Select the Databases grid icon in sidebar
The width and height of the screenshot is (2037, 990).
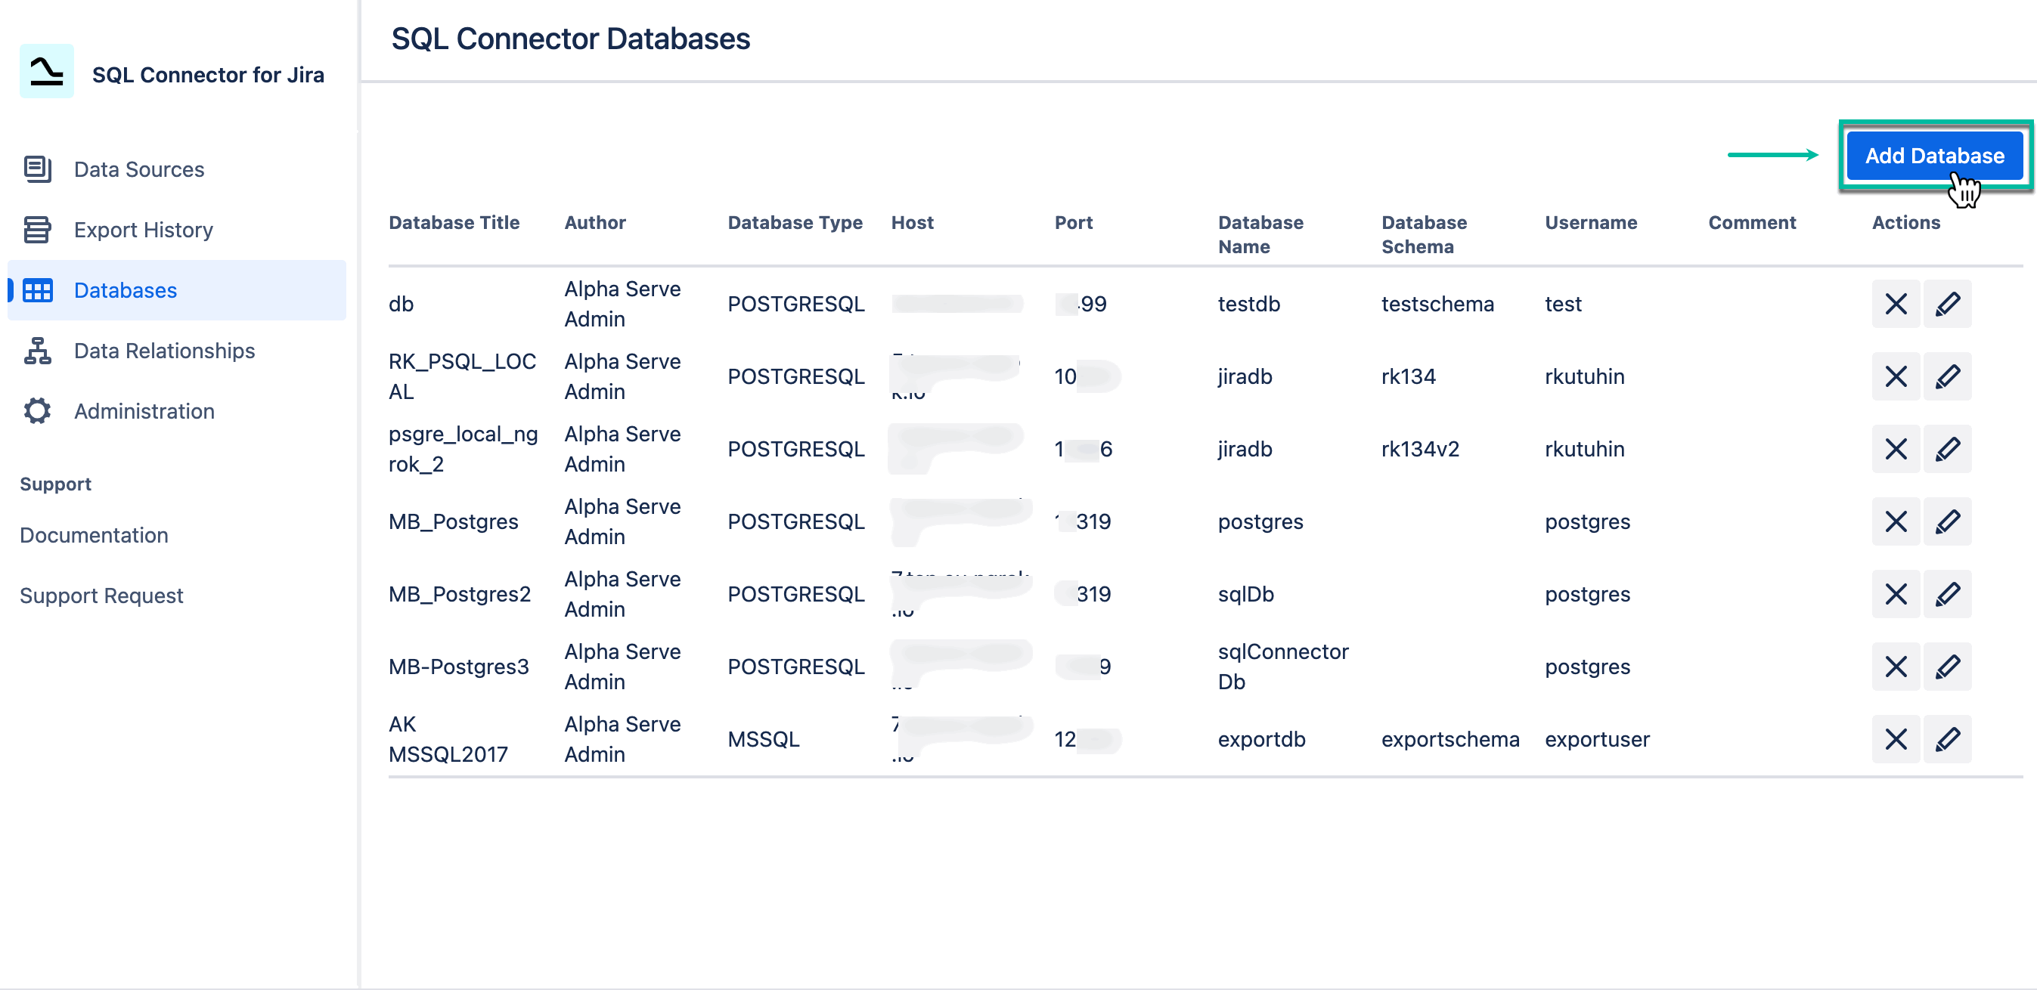(36, 290)
